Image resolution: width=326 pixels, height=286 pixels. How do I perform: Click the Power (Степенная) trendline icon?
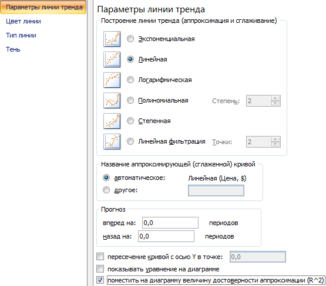pos(112,121)
